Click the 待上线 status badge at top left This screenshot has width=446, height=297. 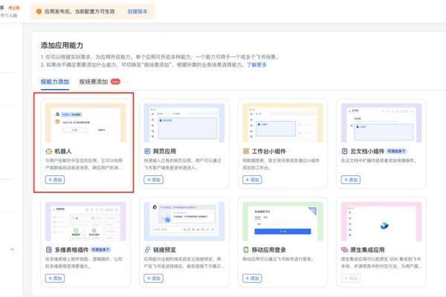tap(14, 7)
